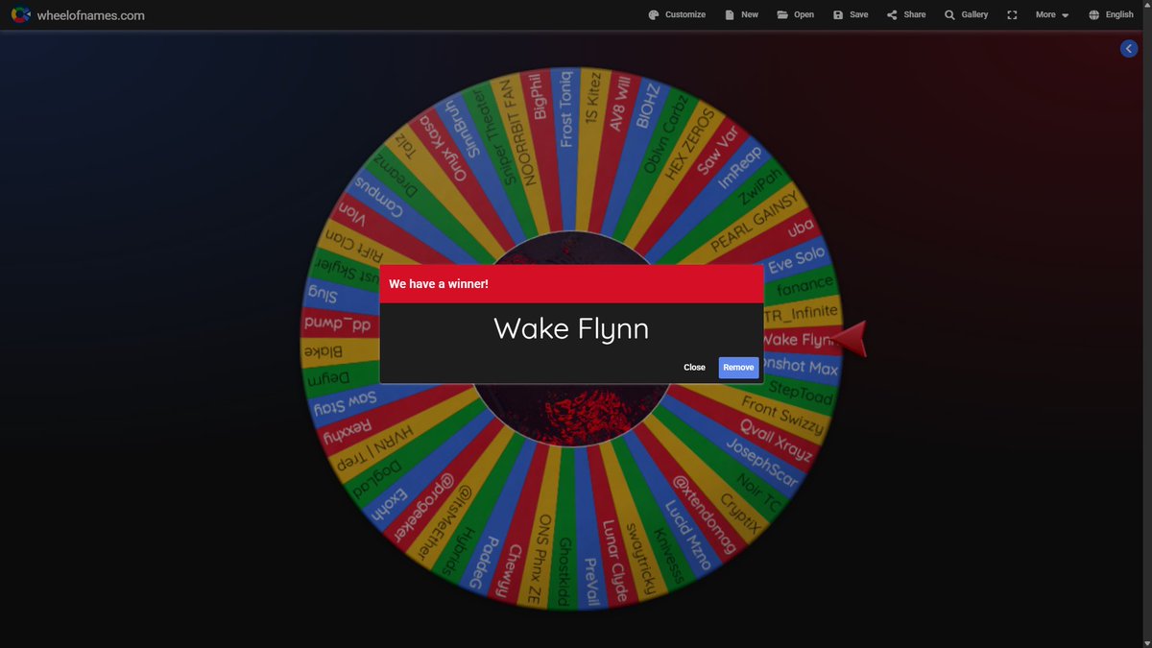Screen dimensions: 1152x648
Task: Open Customize palette icon
Action: coord(654,15)
